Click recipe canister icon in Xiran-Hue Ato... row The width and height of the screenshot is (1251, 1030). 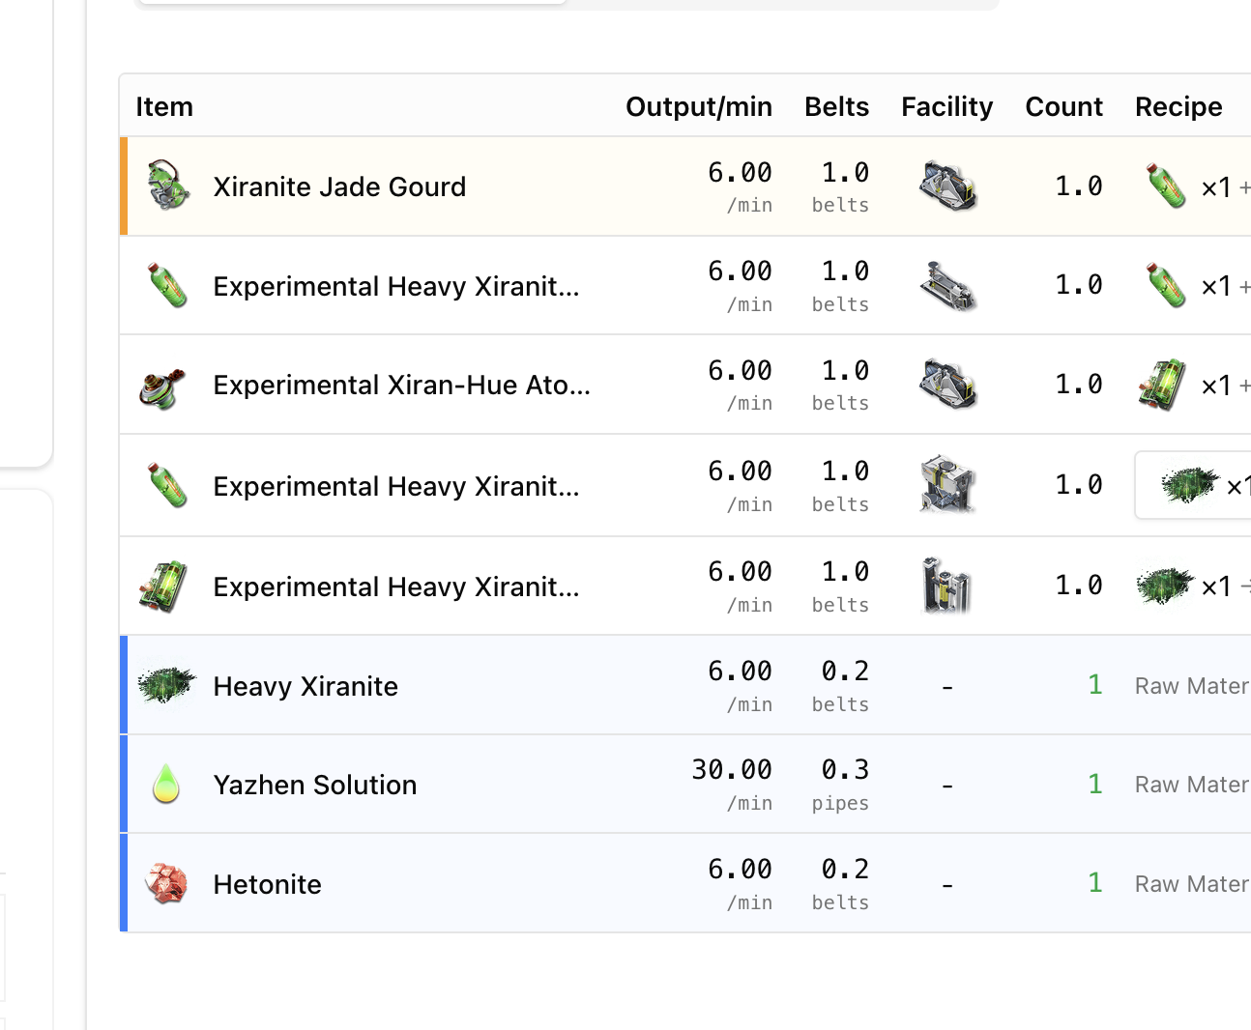(x=1163, y=385)
